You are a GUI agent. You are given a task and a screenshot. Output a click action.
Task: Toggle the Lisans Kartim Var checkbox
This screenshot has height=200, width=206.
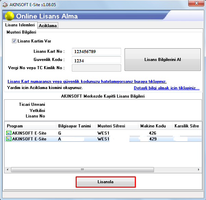14,41
